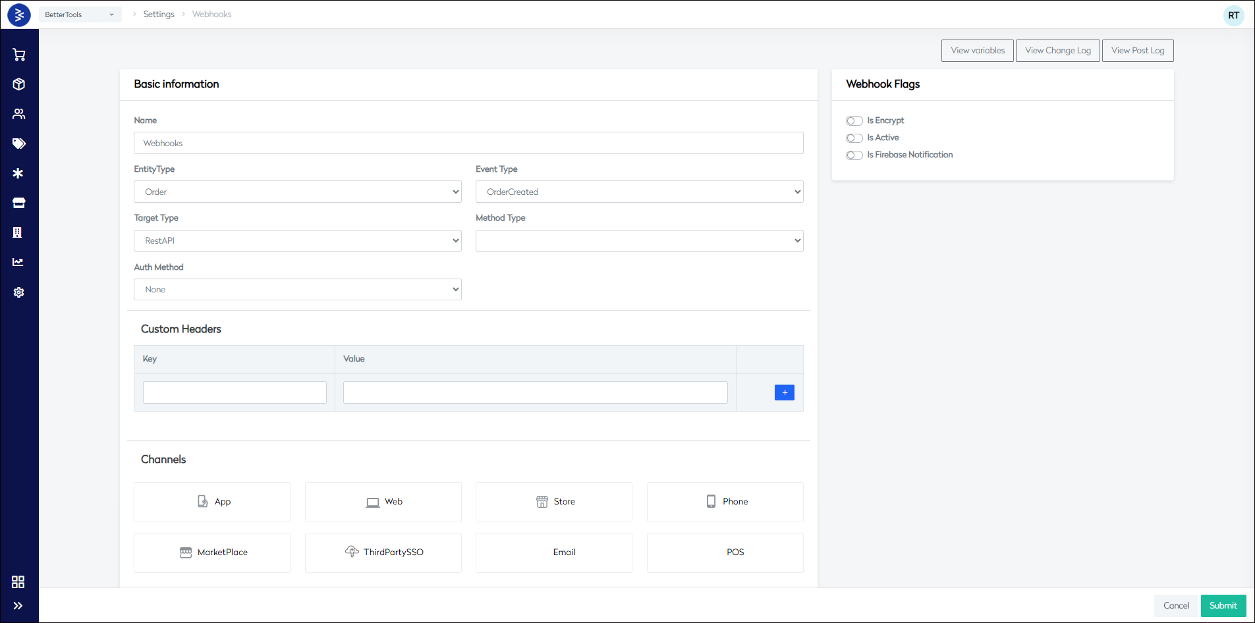Image resolution: width=1255 pixels, height=623 pixels.
Task: Select the package products icon in the sidebar
Action: [x=18, y=84]
